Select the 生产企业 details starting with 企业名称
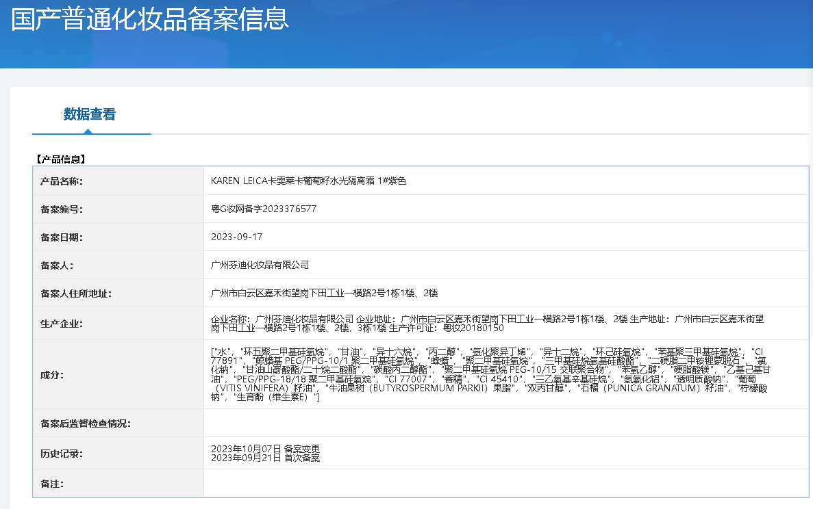813x509 pixels. (x=487, y=323)
